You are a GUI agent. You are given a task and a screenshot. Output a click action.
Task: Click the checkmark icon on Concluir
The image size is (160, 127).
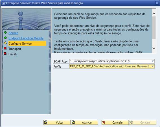point(131,122)
